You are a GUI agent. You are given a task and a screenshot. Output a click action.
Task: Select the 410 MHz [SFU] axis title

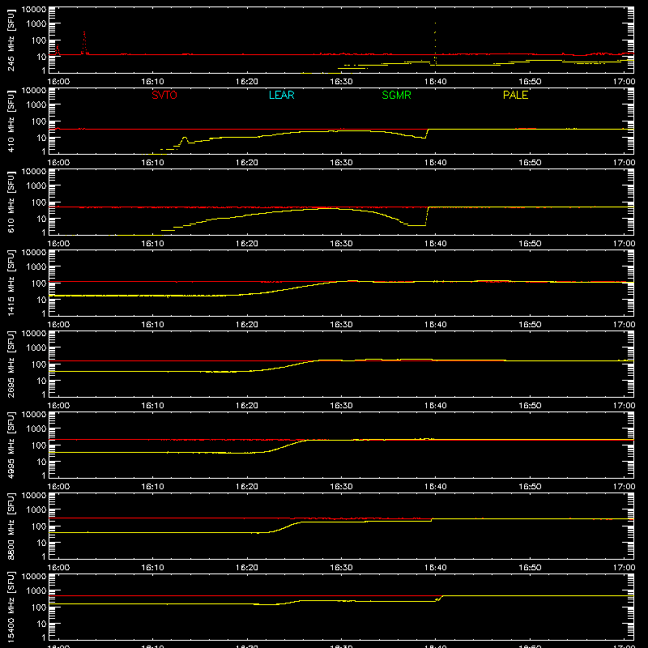tap(11, 121)
